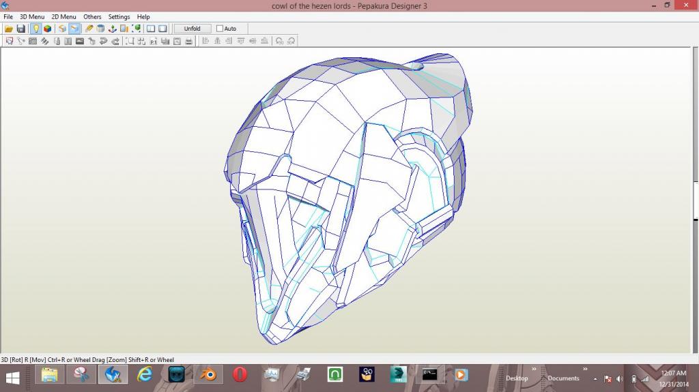Image resolution: width=699 pixels, height=392 pixels.
Task: Toggle the highlighted open-box icon
Action: [x=74, y=29]
